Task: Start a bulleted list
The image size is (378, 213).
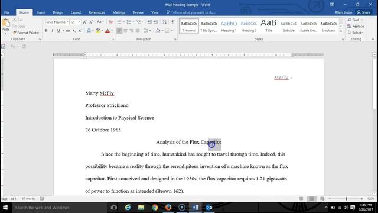Action: [119, 22]
